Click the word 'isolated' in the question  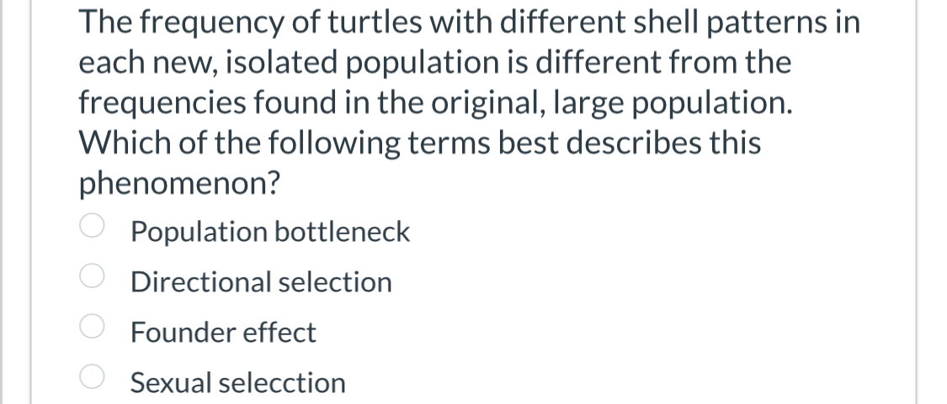click(x=282, y=63)
